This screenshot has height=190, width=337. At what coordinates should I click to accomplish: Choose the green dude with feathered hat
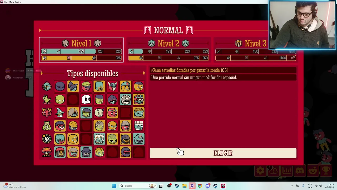coord(86,113)
